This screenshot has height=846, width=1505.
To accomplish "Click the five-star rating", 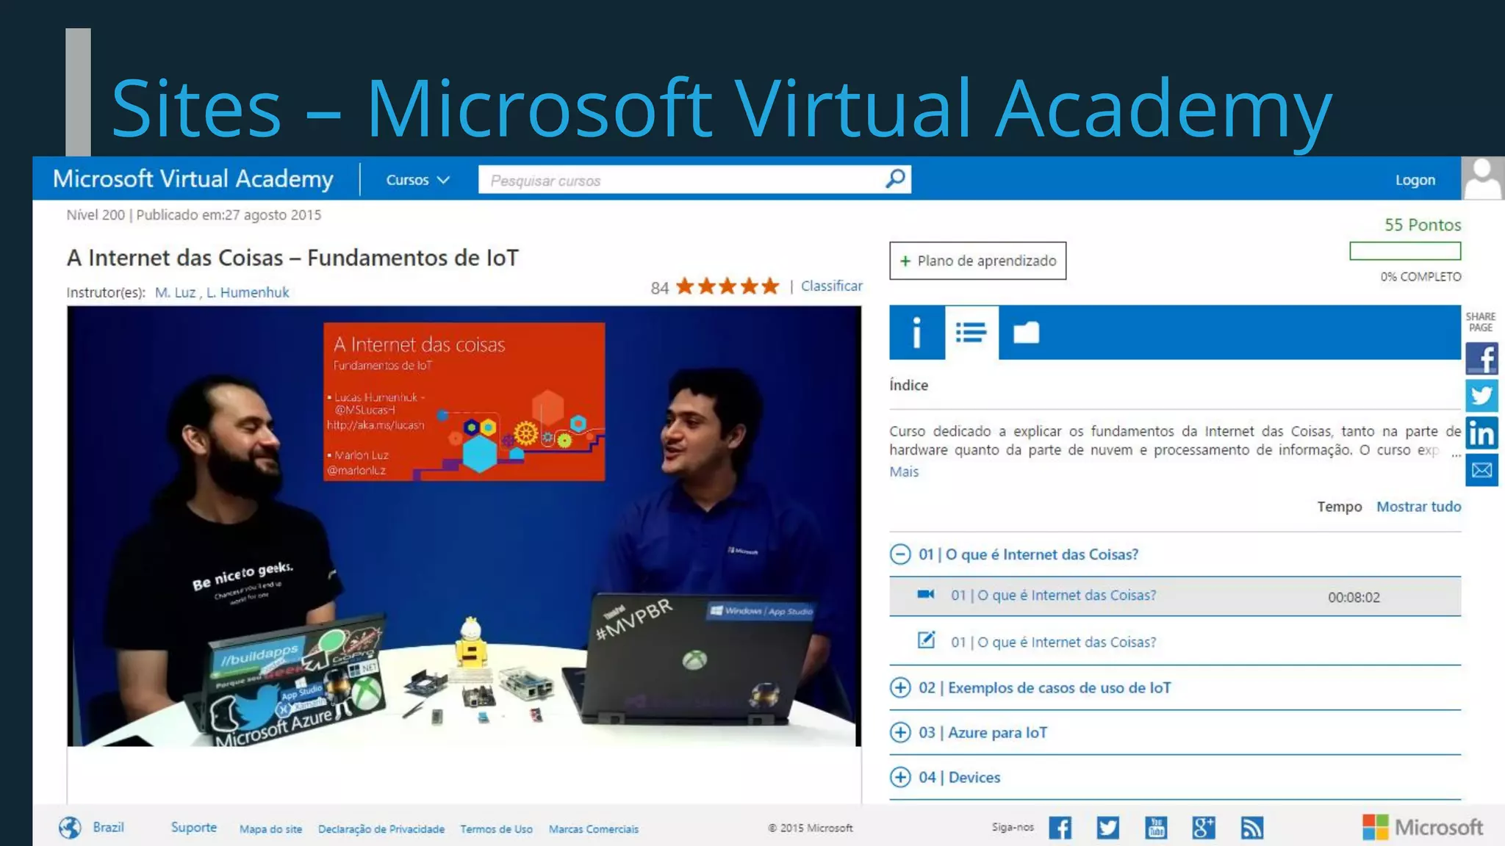I will pyautogui.click(x=727, y=286).
